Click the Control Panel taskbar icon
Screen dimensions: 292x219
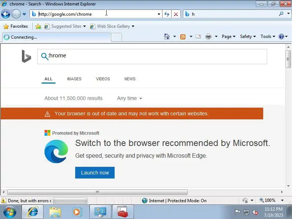(100, 212)
